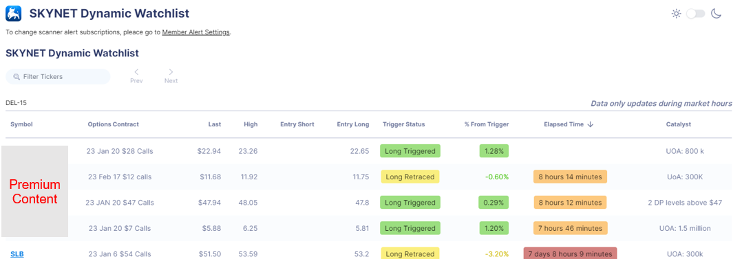Image resolution: width=742 pixels, height=259 pixels.
Task: Click the $51.50 last price
Action: [209, 254]
